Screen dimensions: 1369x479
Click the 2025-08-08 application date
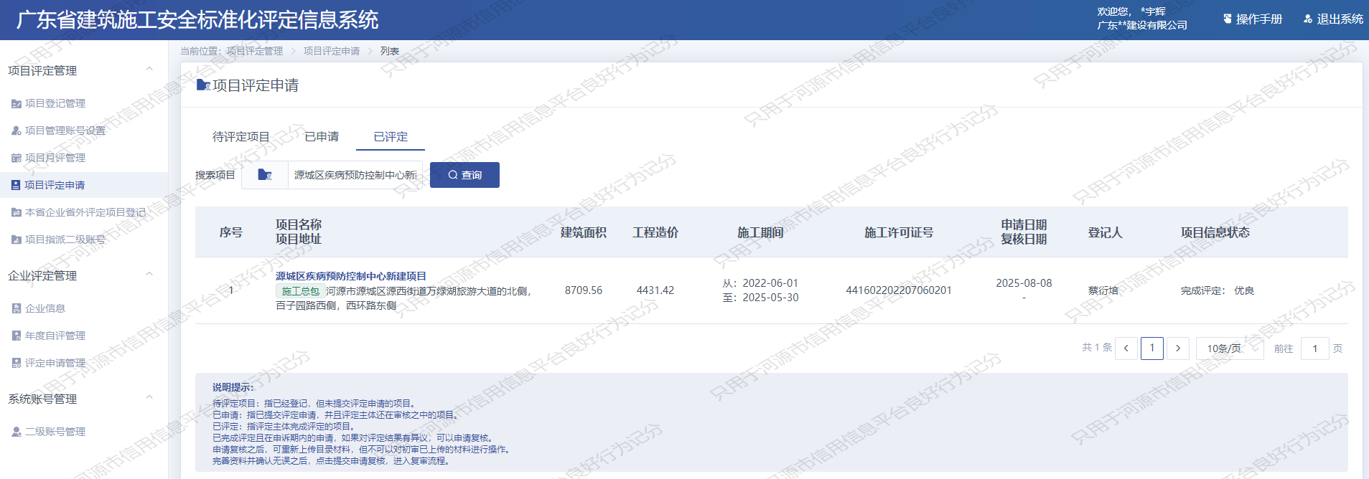click(x=1024, y=283)
